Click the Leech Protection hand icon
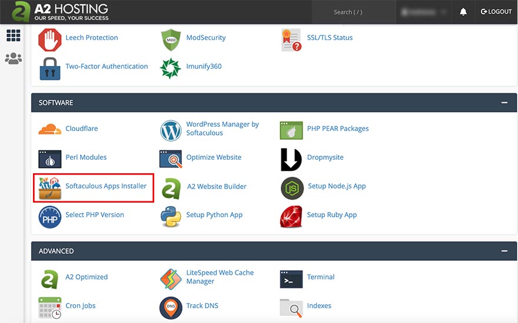The image size is (518, 323). [50, 40]
